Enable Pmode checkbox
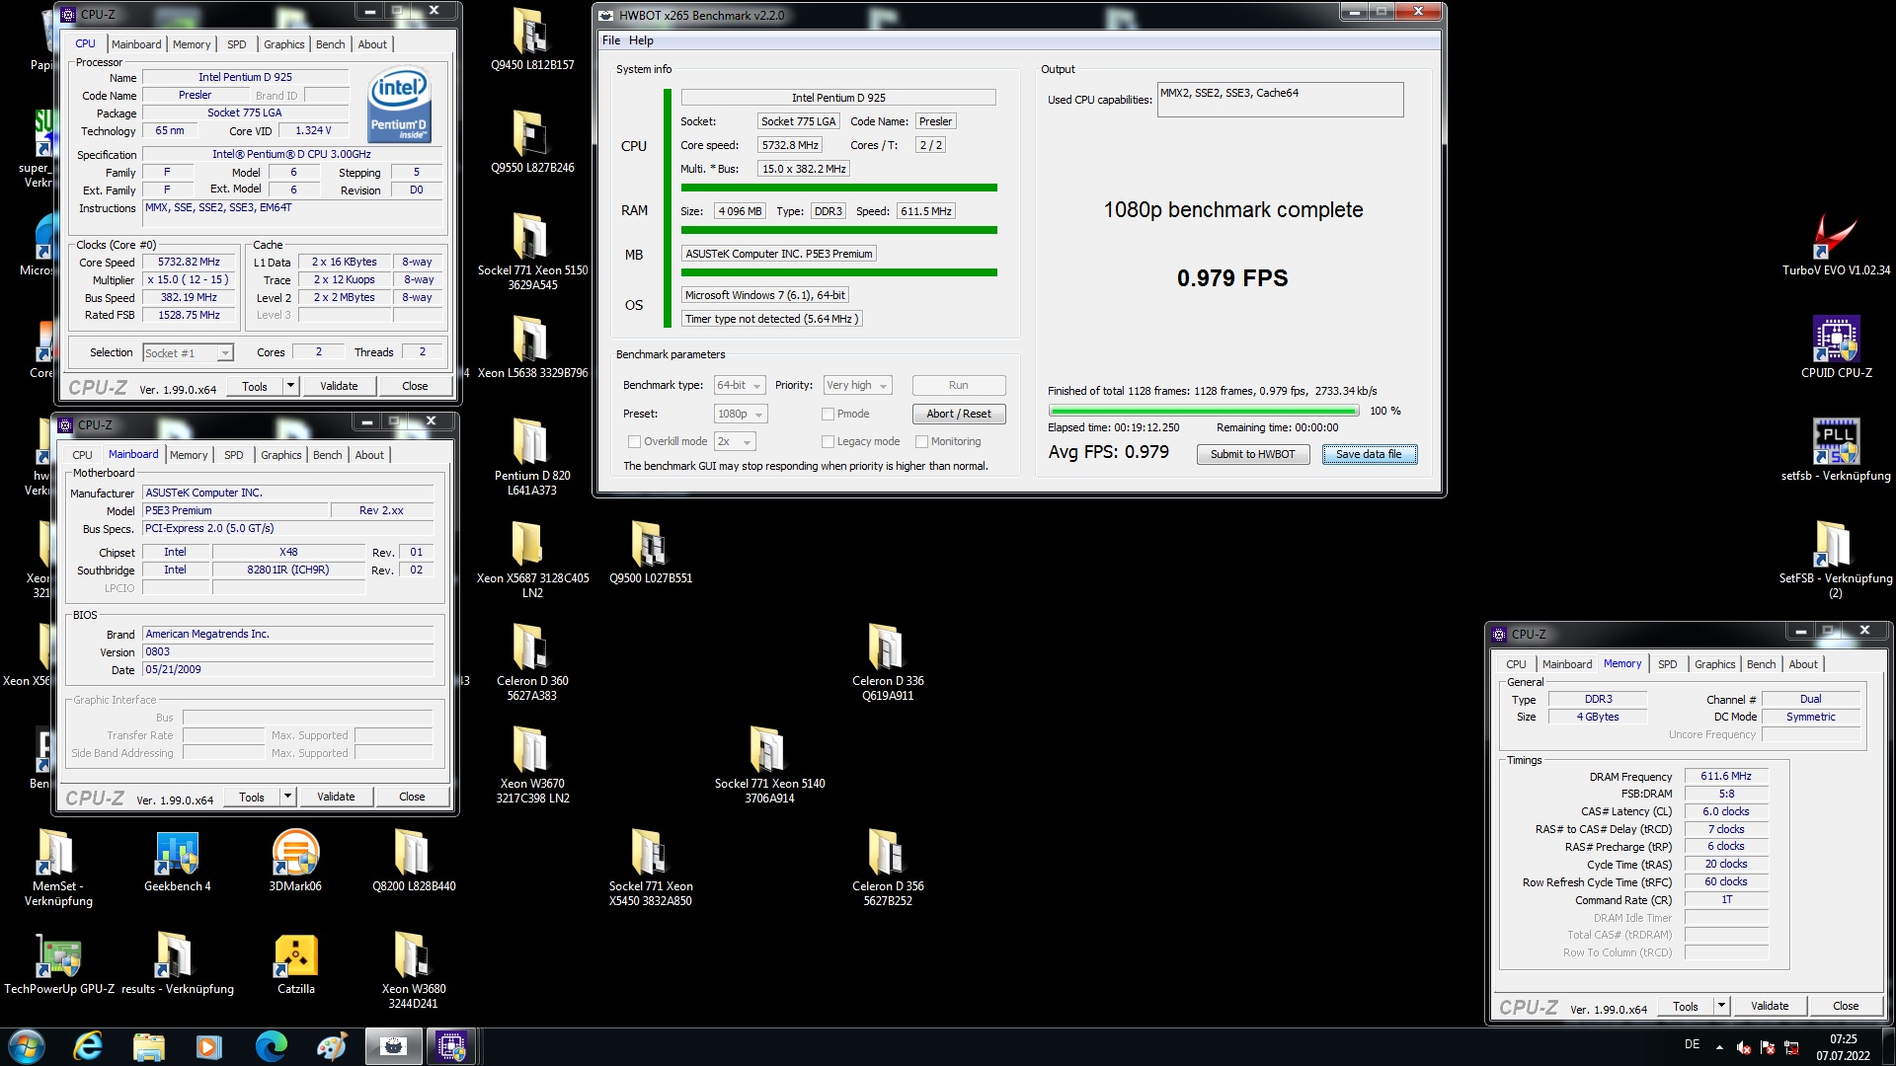 coord(828,414)
